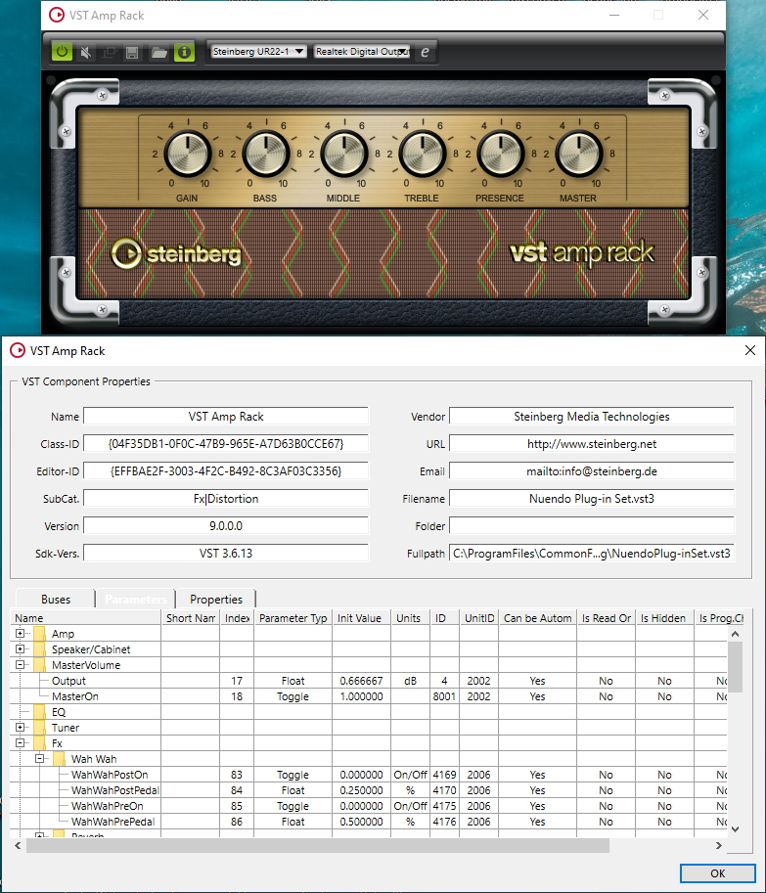Collapse the Wah Wah folder

click(x=40, y=759)
